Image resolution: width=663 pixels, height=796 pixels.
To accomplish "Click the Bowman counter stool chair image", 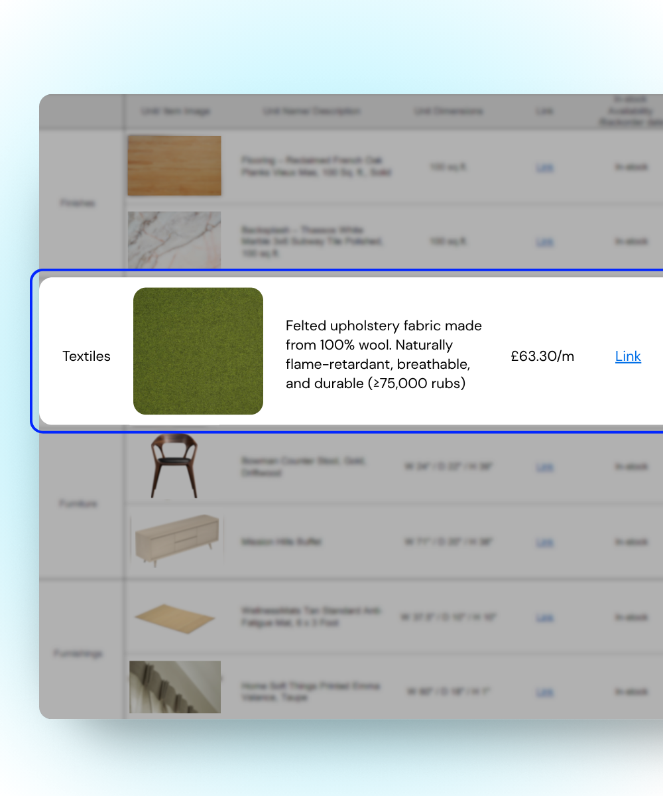I will pyautogui.click(x=174, y=466).
